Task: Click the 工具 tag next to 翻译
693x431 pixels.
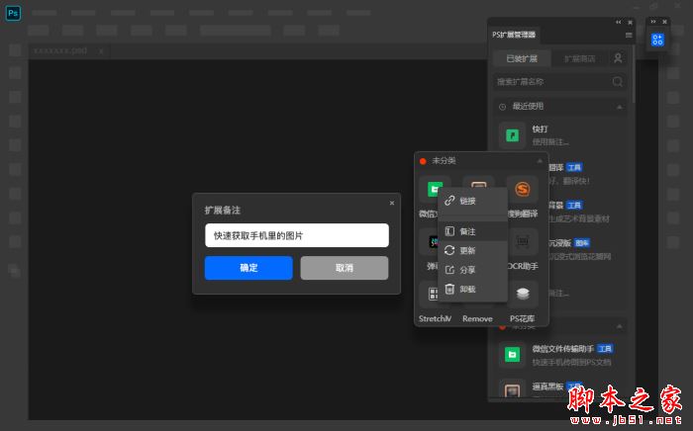Action: (x=574, y=167)
